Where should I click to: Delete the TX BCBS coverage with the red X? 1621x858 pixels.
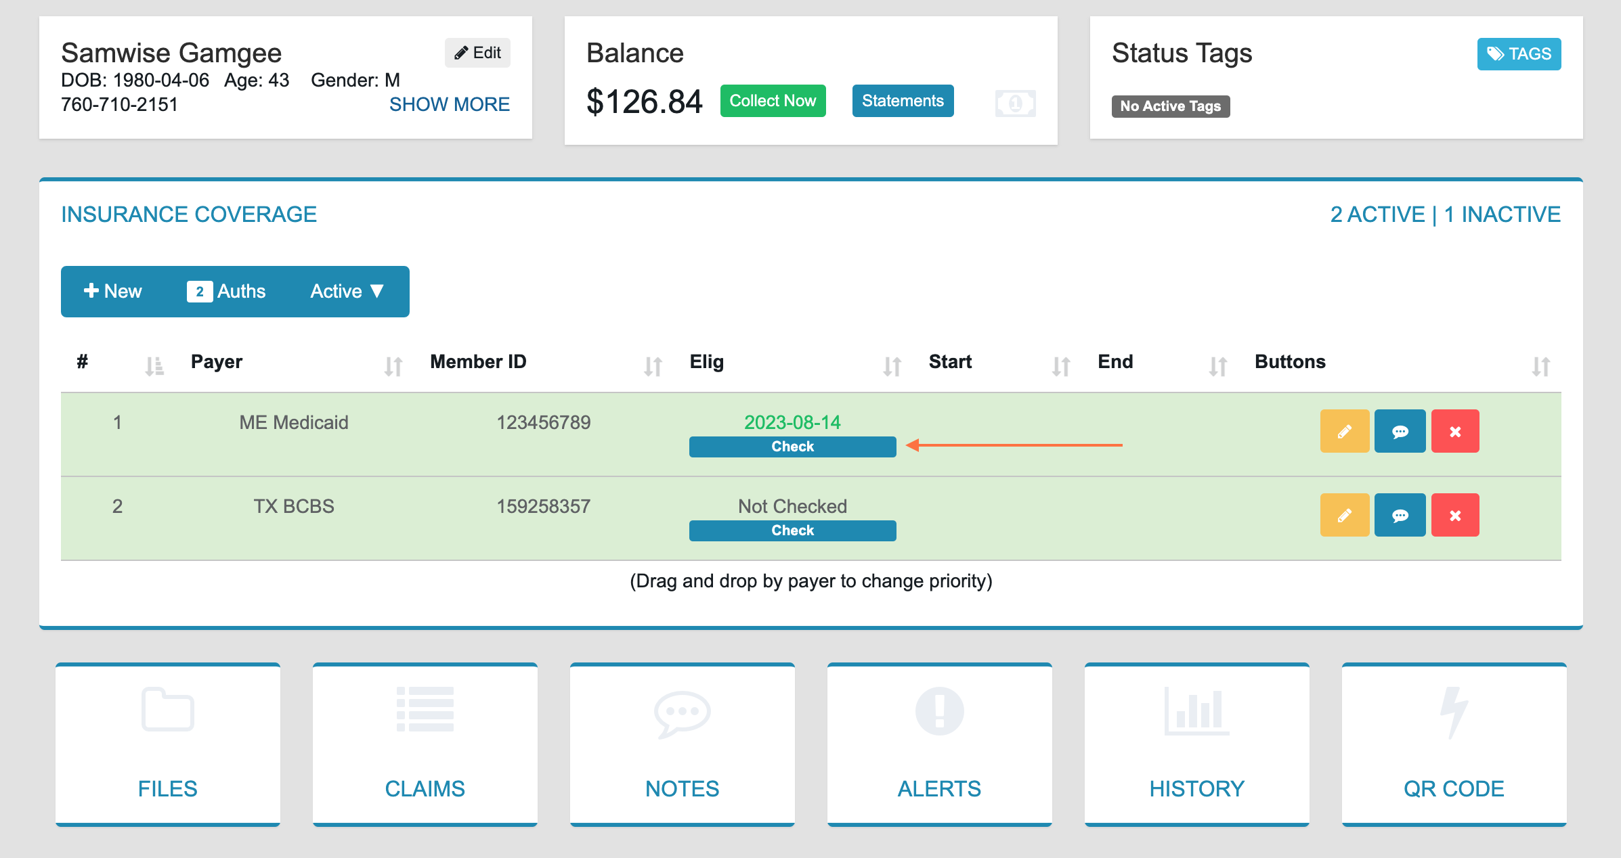coord(1455,515)
